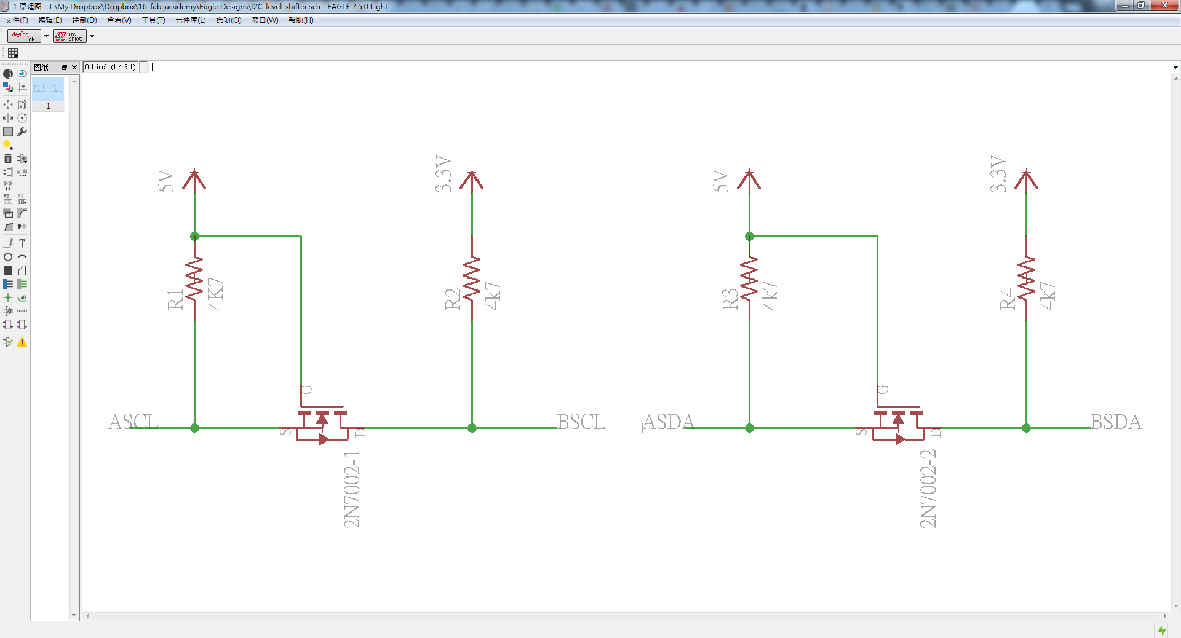
Task: Expand the LTspice dropdown arrow
Action: [92, 36]
